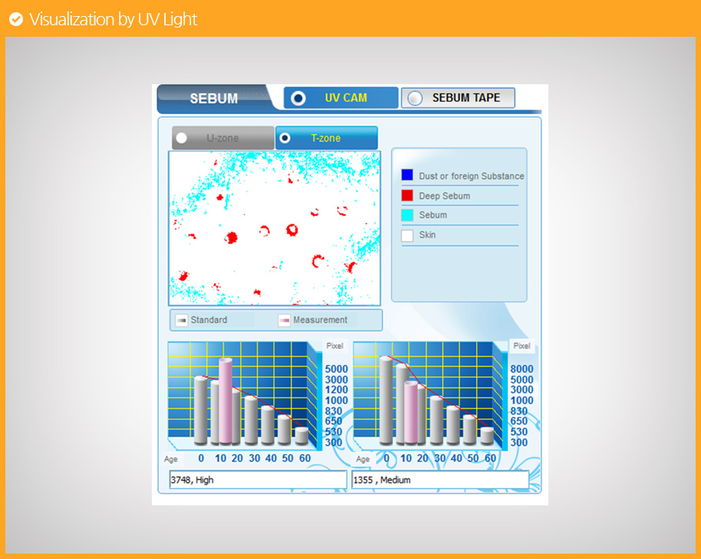Click the Pixel label on the right chart
701x559 pixels.
pyautogui.click(x=522, y=346)
